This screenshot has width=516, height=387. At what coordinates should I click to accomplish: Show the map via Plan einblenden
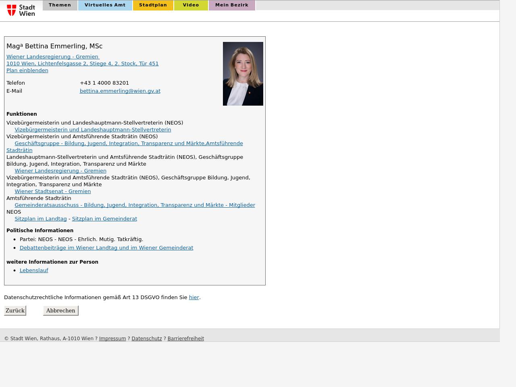[x=27, y=71]
